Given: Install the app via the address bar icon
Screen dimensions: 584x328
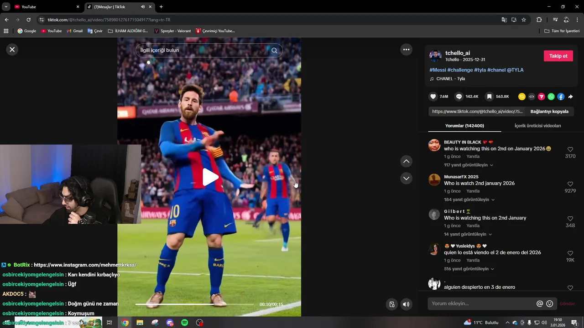Looking at the screenshot, I should (514, 20).
